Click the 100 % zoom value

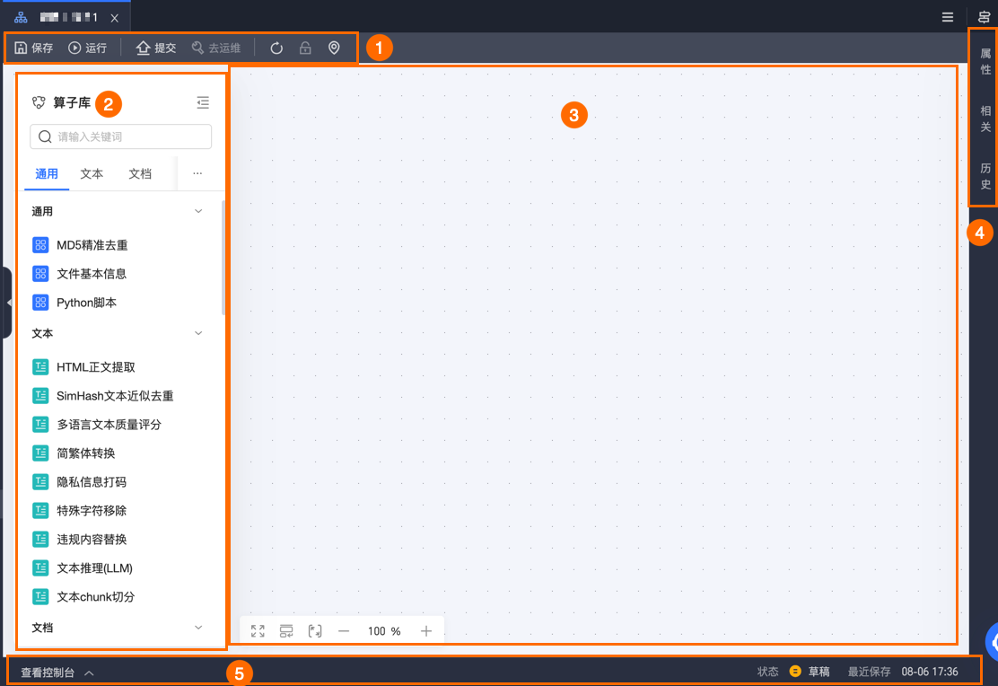384,630
